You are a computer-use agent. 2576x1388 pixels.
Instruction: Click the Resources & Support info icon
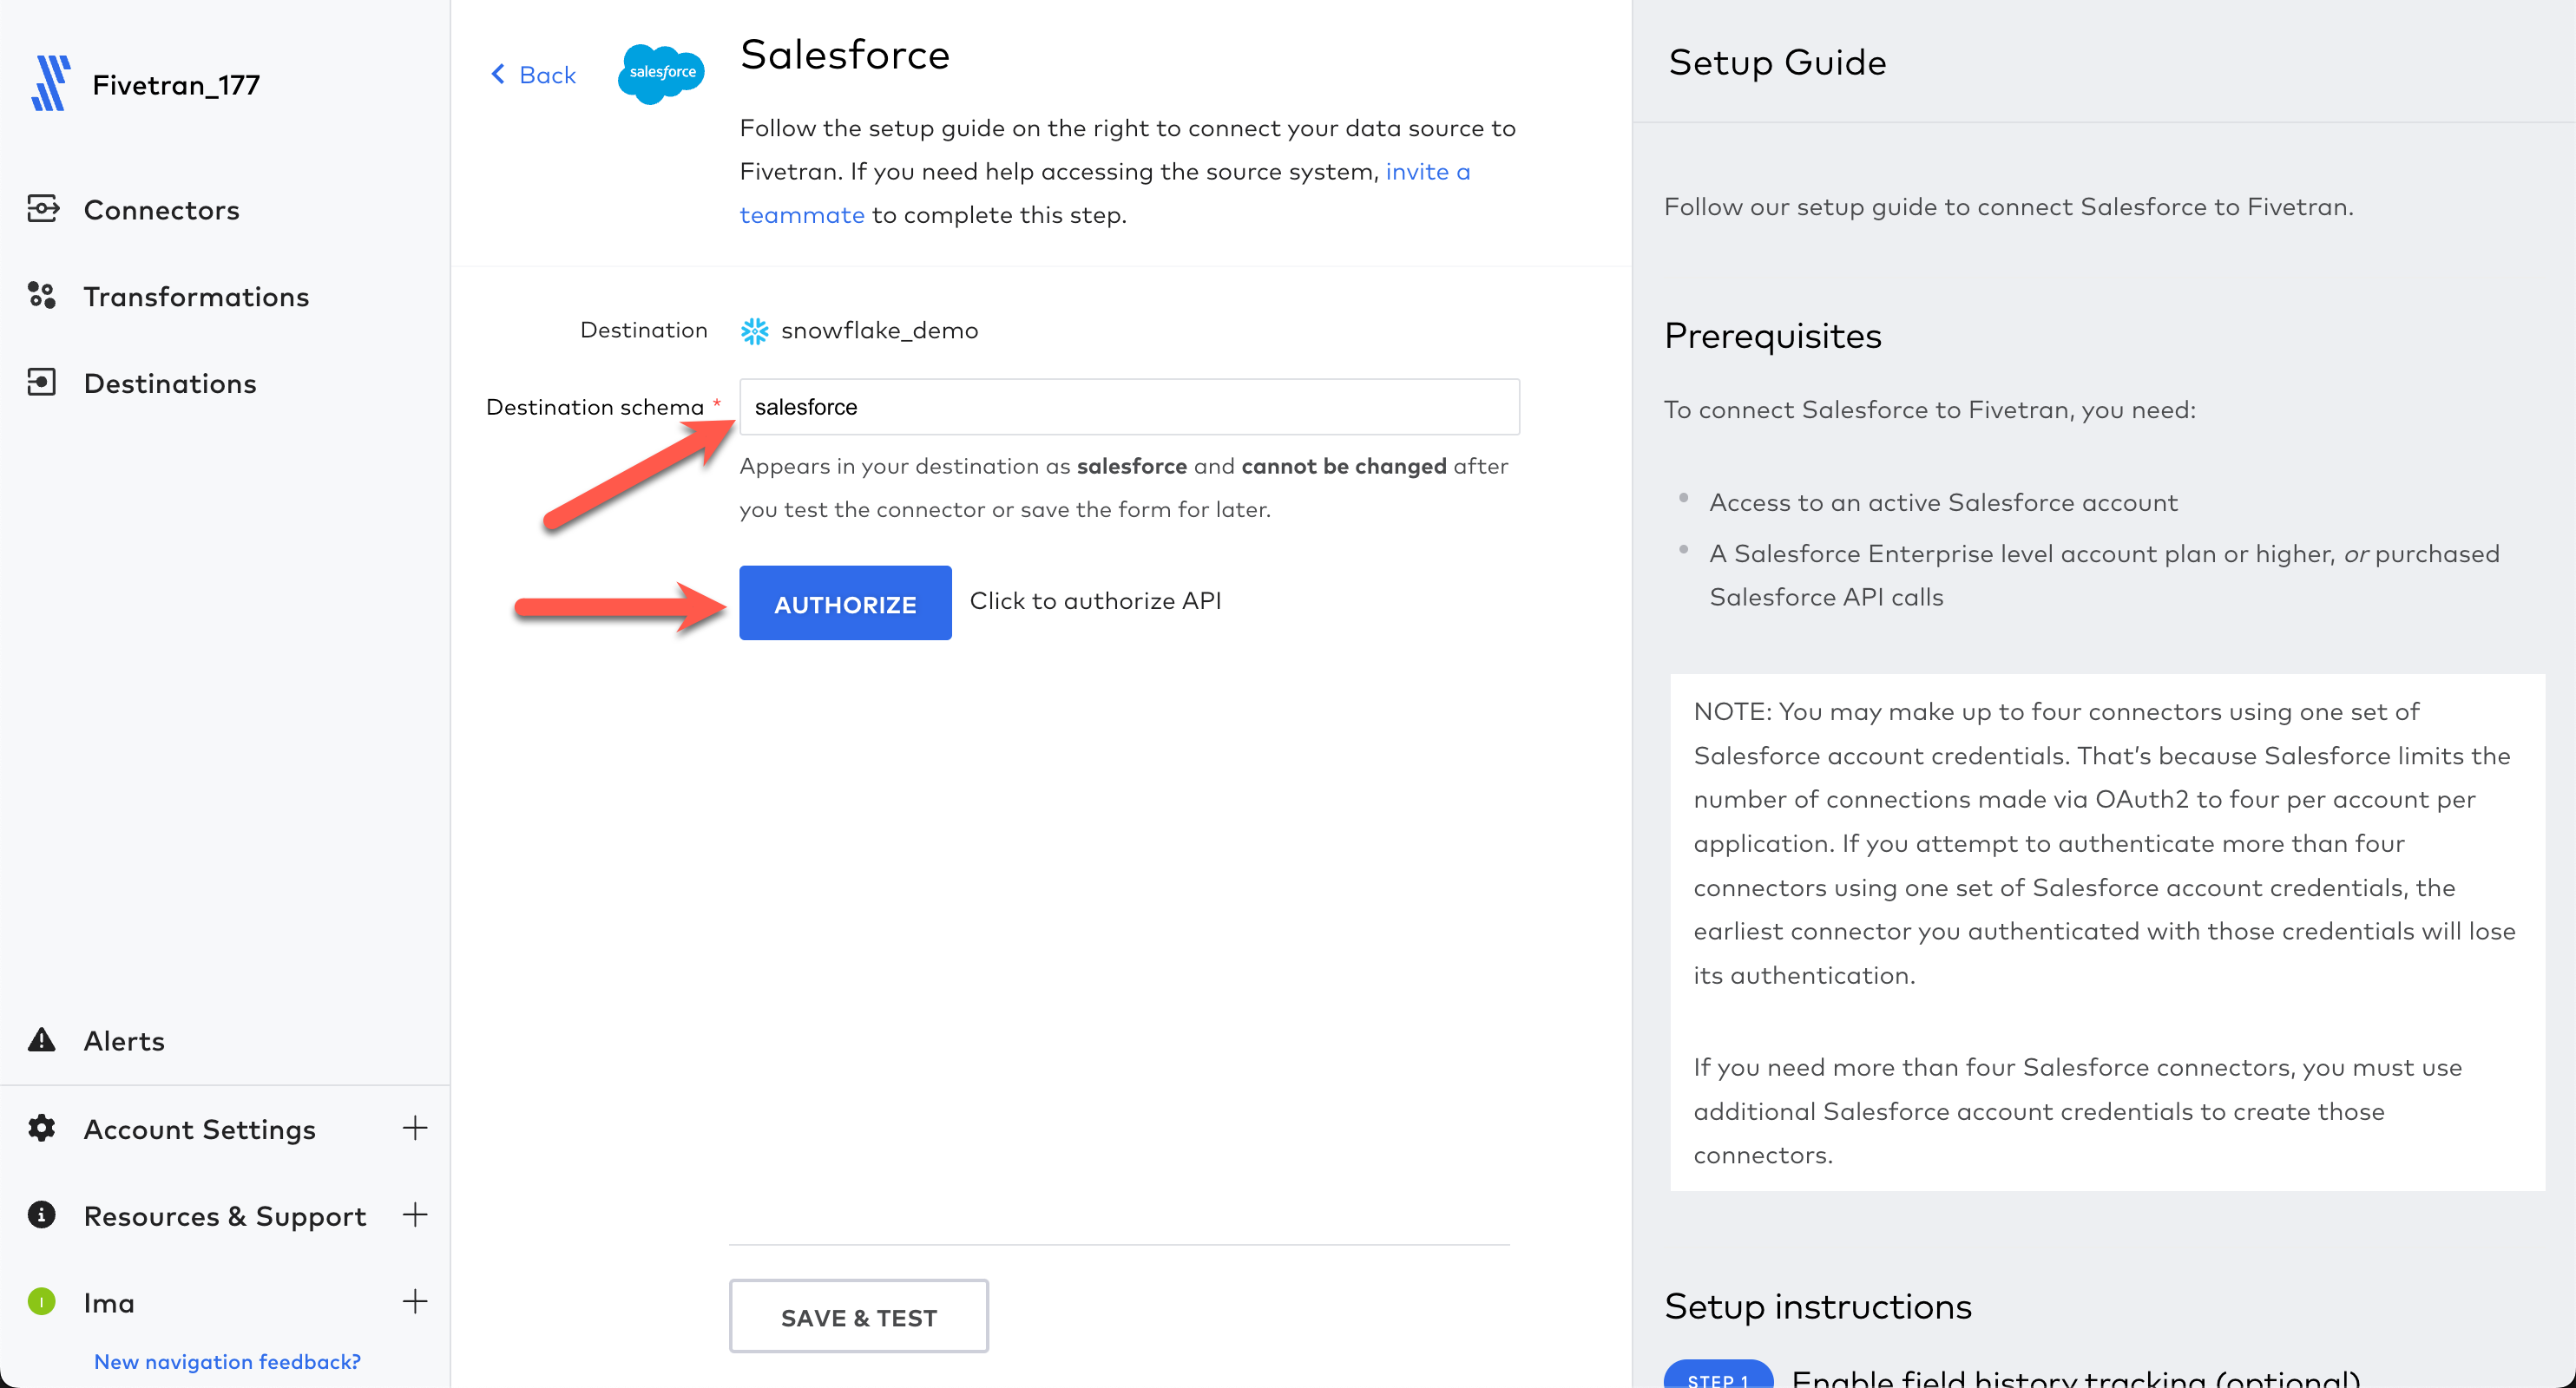[42, 1215]
